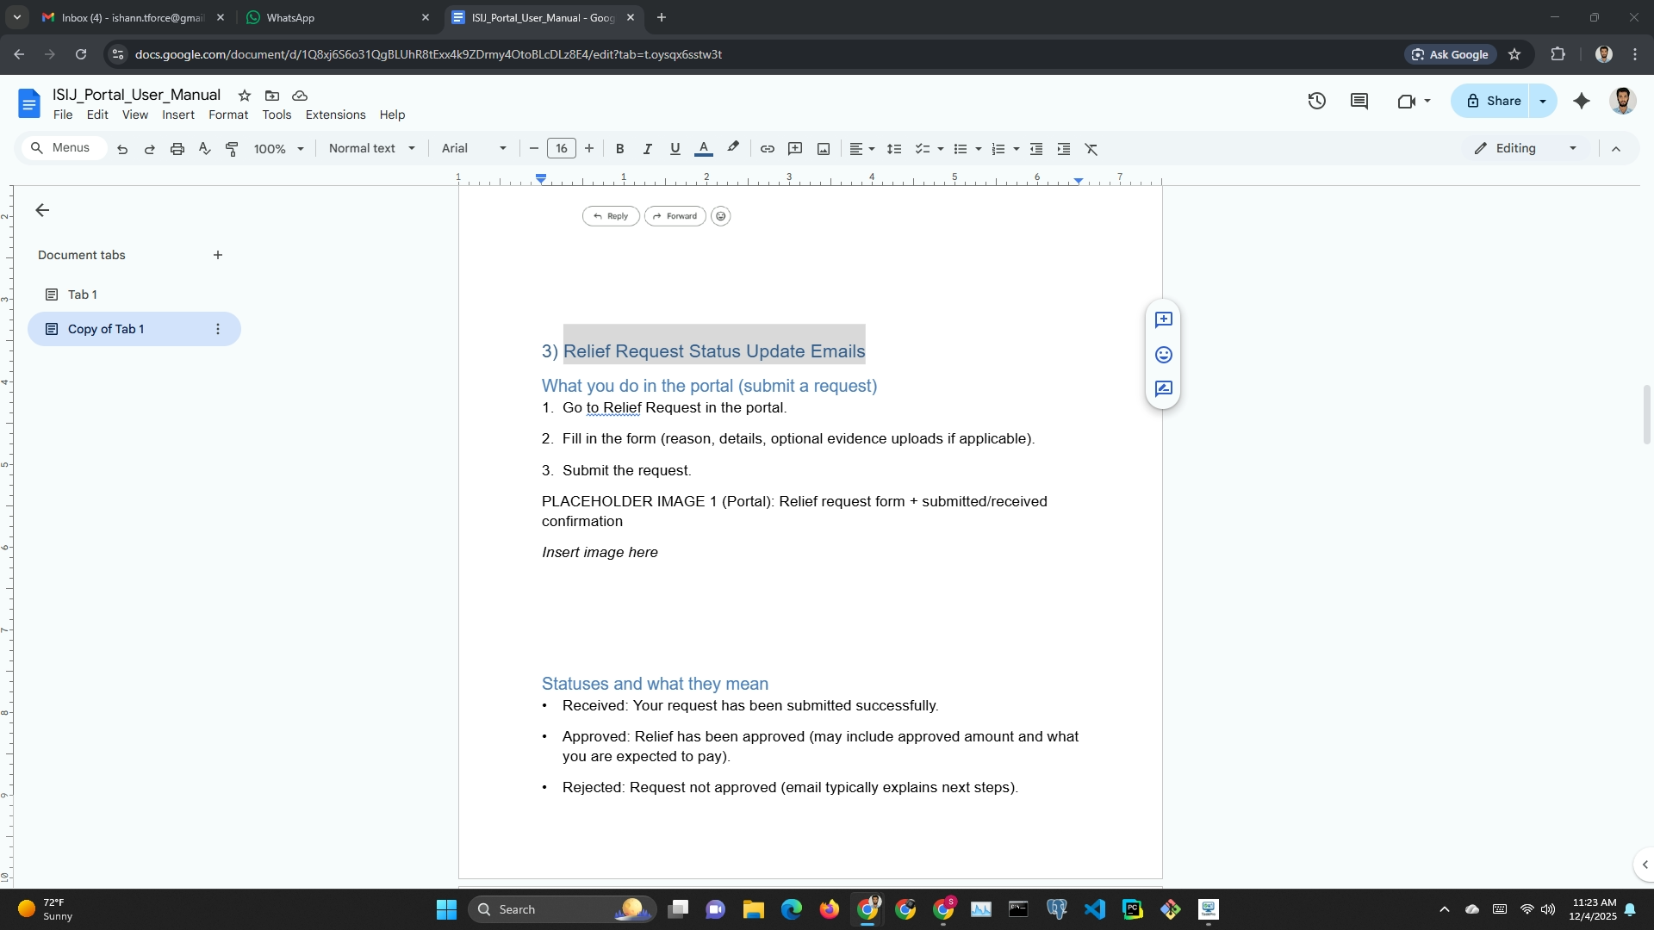This screenshot has height=930, width=1654.
Task: Click the Insert link icon
Action: coord(767,149)
